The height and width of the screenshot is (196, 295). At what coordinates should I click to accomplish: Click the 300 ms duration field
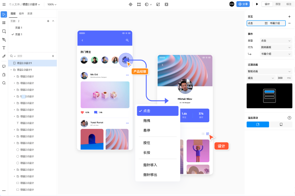(284, 78)
